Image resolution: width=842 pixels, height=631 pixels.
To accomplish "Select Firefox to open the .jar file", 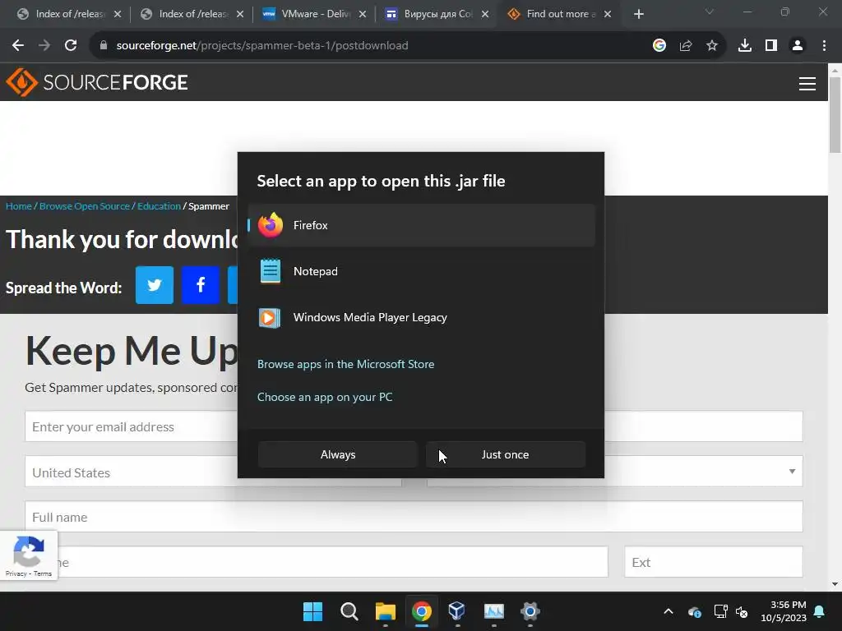I will click(x=422, y=225).
